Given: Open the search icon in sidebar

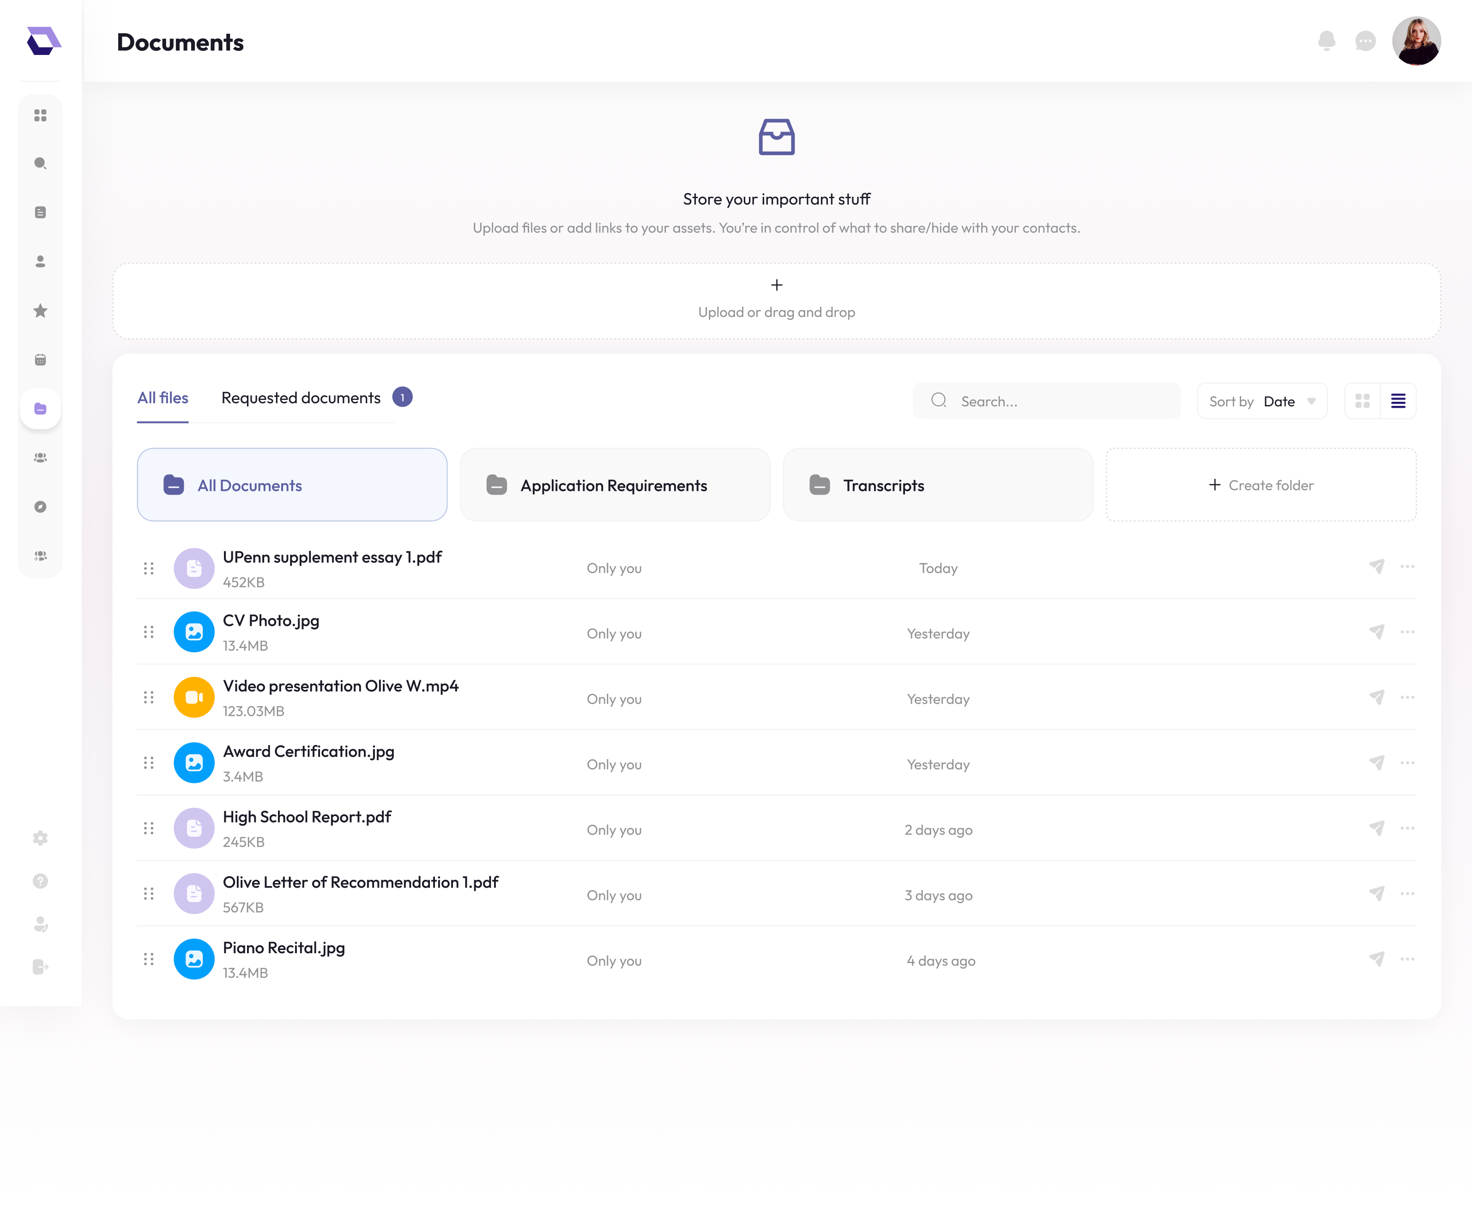Looking at the screenshot, I should point(41,164).
